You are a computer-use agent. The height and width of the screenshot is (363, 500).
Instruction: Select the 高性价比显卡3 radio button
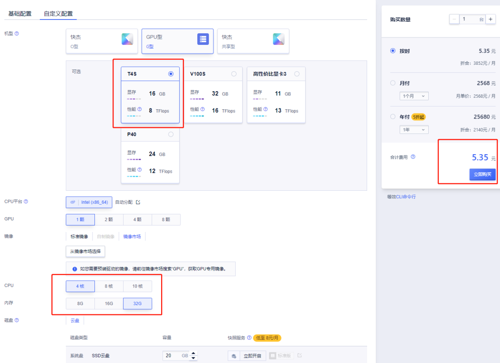[x=297, y=74]
